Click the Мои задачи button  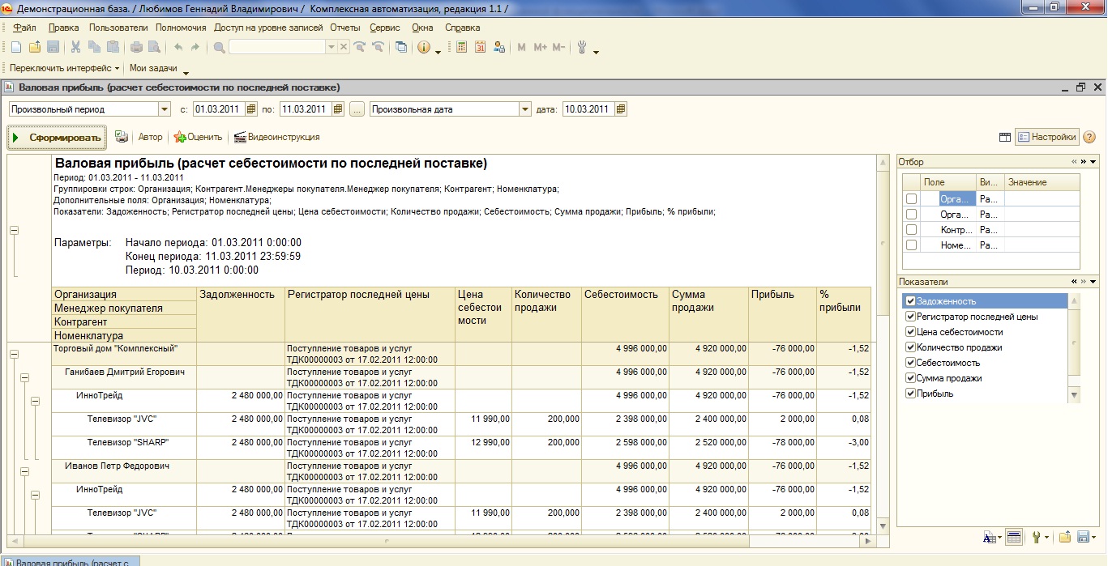click(153, 69)
